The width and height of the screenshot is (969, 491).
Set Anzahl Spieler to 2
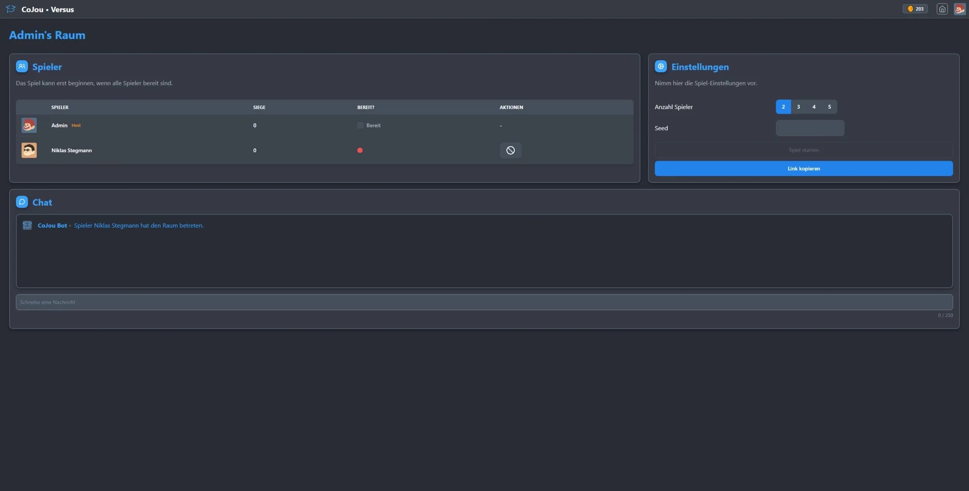tap(783, 107)
